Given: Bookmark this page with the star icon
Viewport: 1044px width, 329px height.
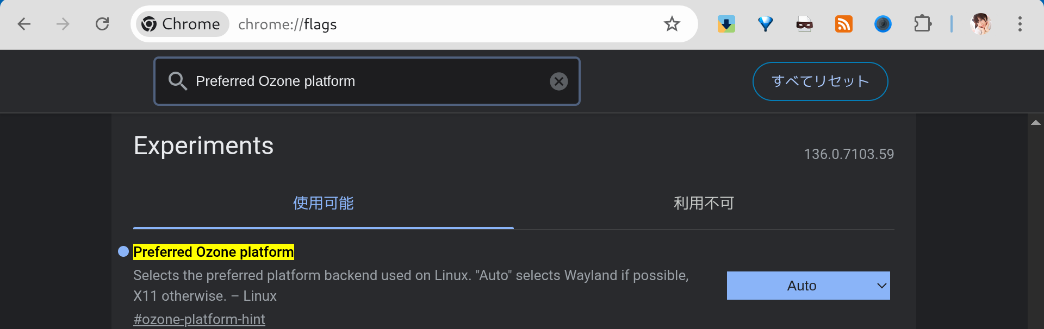Looking at the screenshot, I should pyautogui.click(x=672, y=24).
